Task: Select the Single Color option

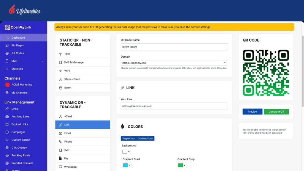Action: click(128, 138)
